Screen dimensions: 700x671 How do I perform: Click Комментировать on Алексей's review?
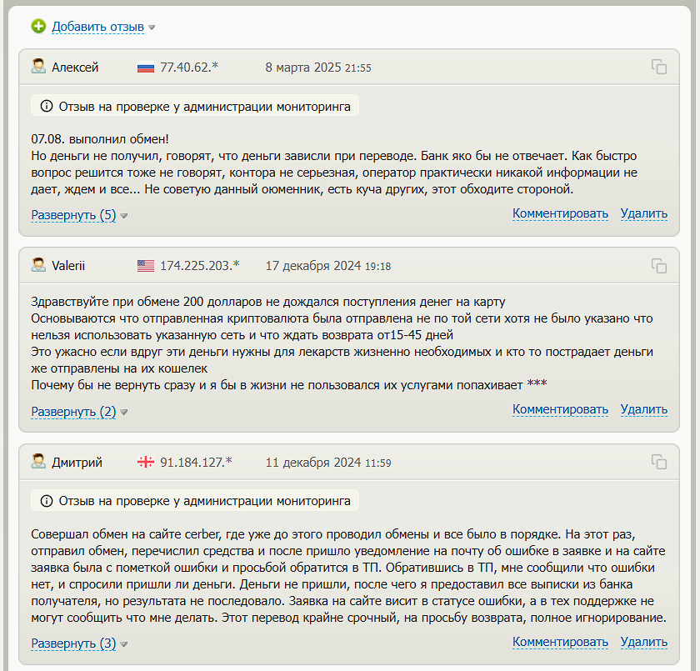tap(560, 213)
